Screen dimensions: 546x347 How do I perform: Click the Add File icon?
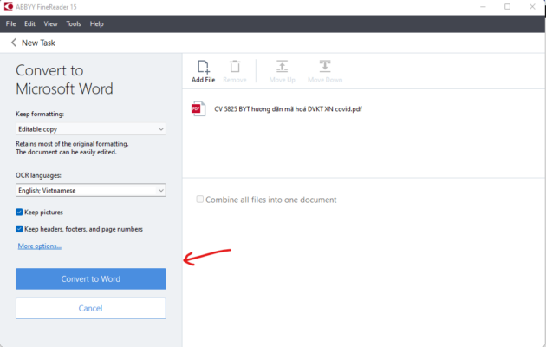203,67
